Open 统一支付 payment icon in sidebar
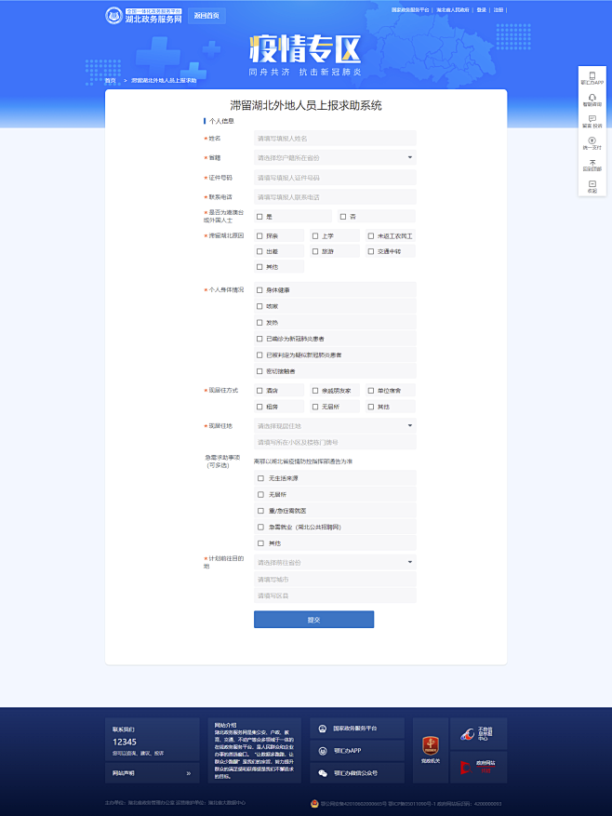 click(592, 140)
